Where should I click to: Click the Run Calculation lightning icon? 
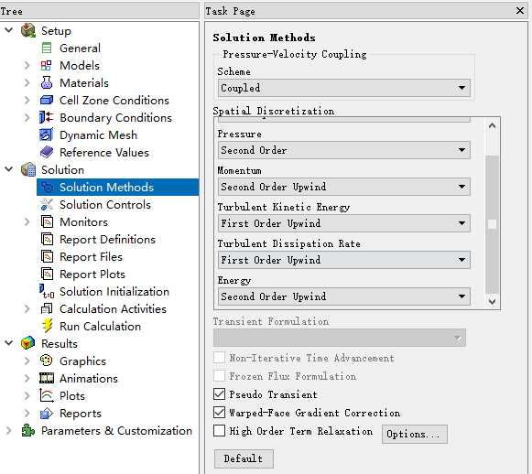pyautogui.click(x=48, y=326)
